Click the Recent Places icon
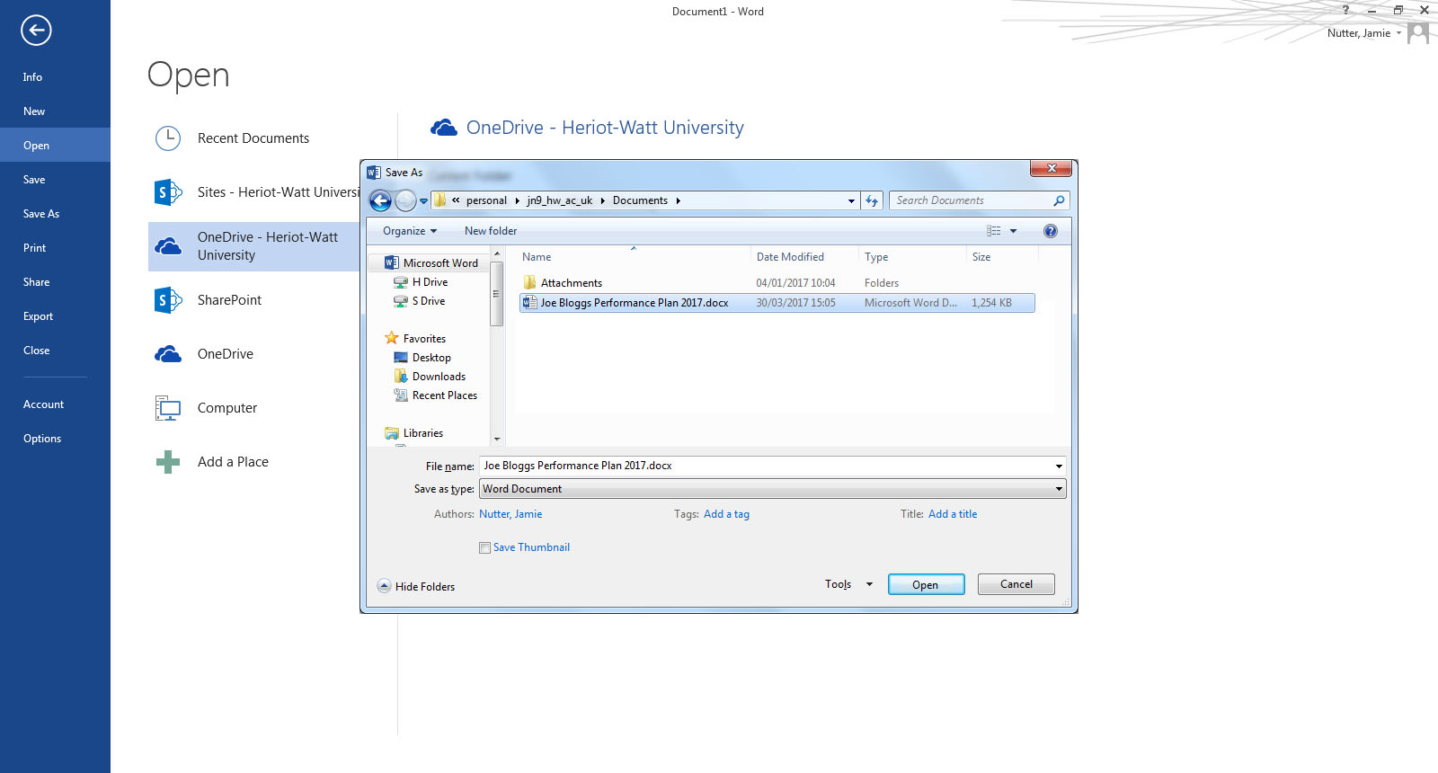Viewport: 1438px width, 773px height. point(401,395)
